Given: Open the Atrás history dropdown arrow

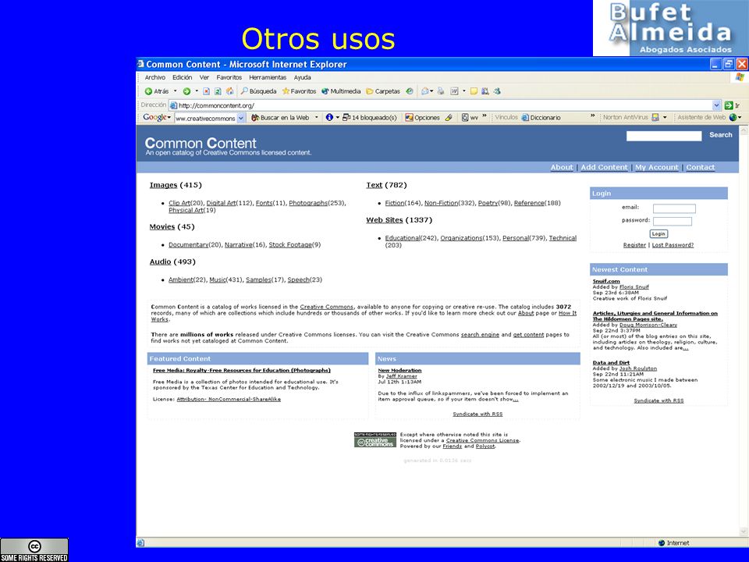Looking at the screenshot, I should [176, 91].
